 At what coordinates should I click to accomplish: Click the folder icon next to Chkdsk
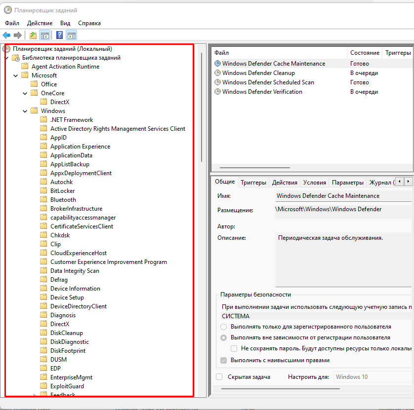[x=43, y=235]
